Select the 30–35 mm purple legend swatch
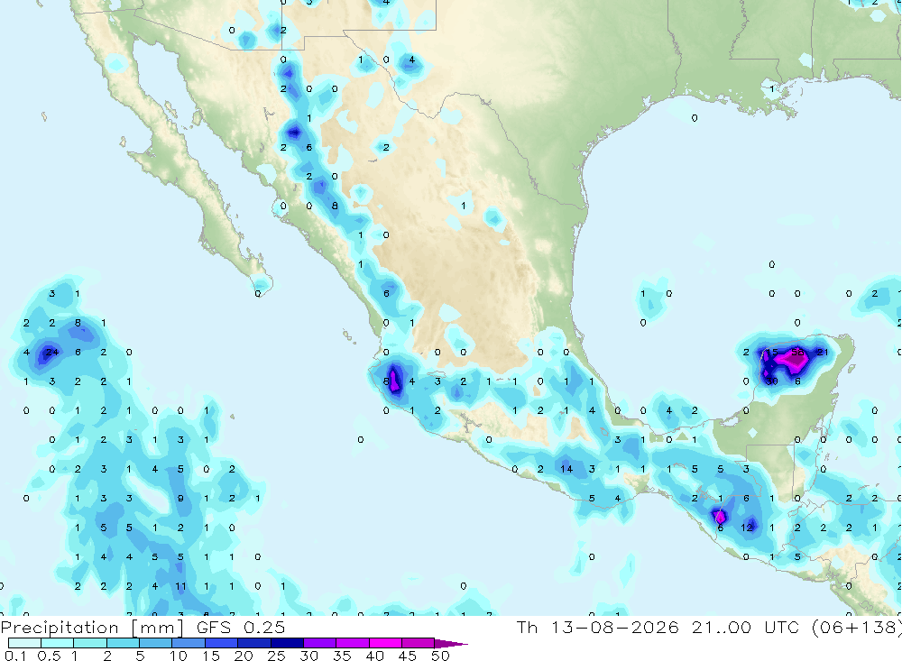 [x=319, y=643]
